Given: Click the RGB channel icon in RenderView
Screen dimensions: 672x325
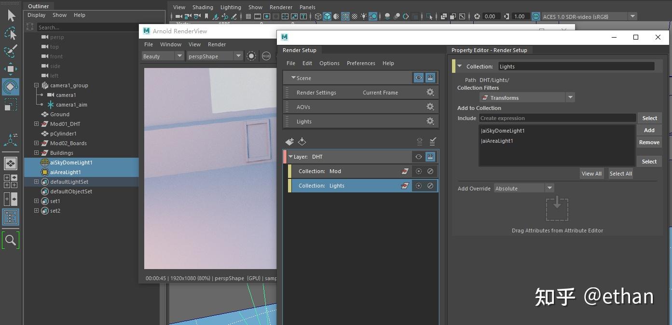Looking at the screenshot, I should coord(266,56).
